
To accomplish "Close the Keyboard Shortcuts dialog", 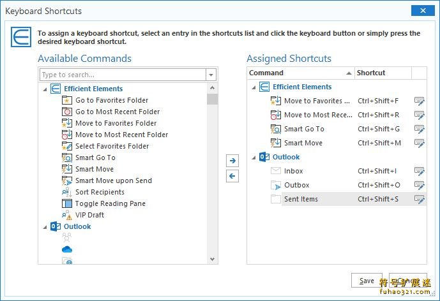I will click(423, 11).
